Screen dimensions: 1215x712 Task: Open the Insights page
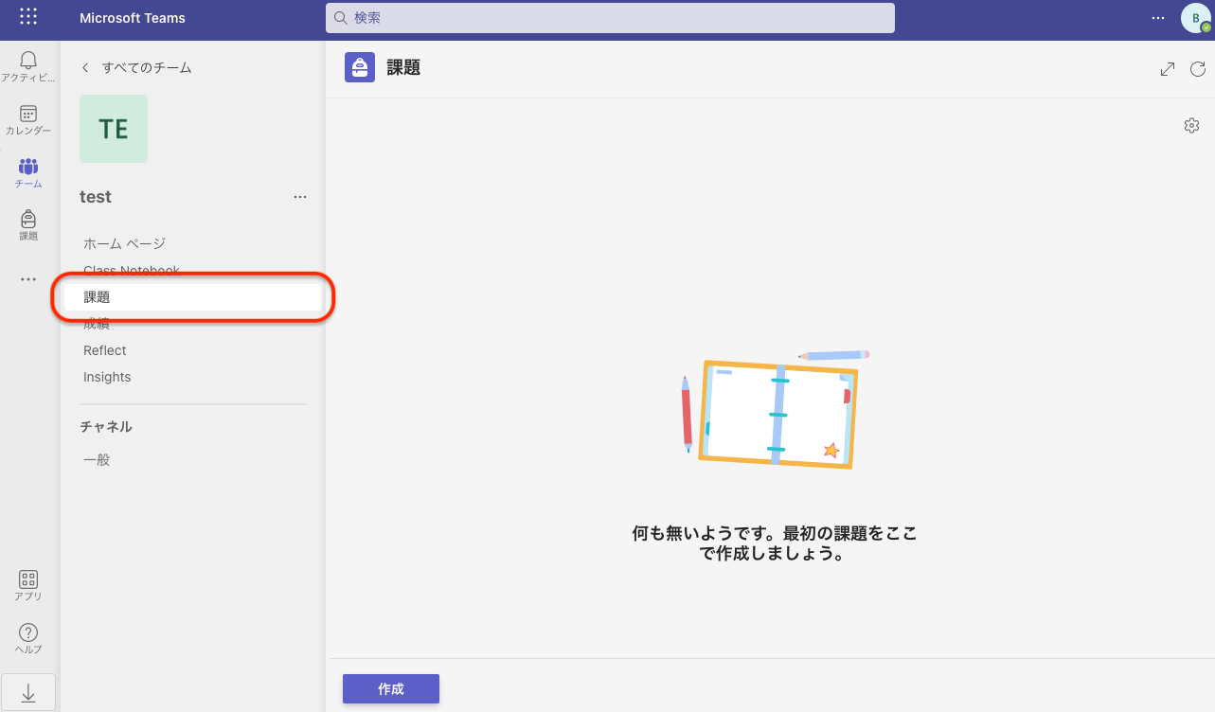pyautogui.click(x=107, y=377)
